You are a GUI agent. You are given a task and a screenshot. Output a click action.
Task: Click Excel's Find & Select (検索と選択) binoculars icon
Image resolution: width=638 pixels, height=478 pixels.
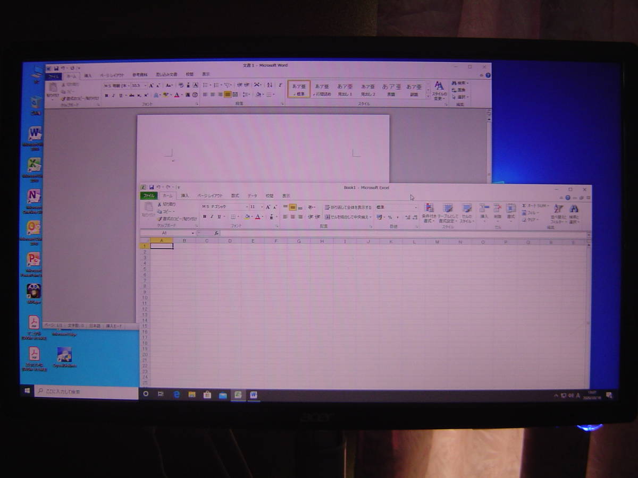(574, 208)
